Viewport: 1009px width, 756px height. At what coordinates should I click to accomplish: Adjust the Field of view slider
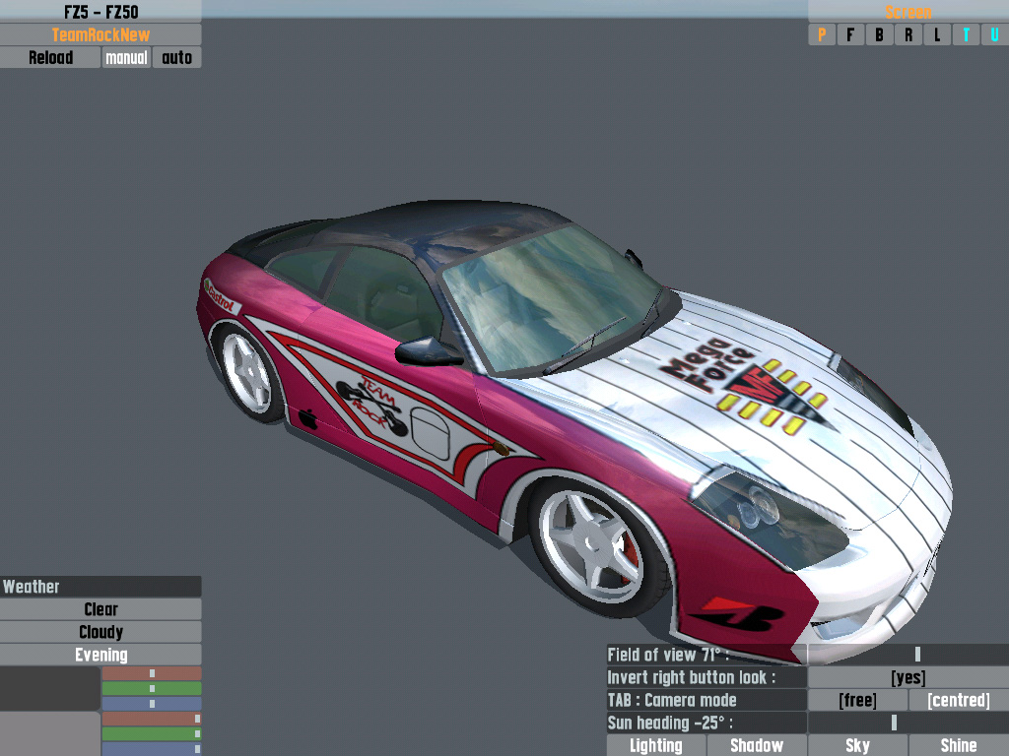click(x=908, y=655)
